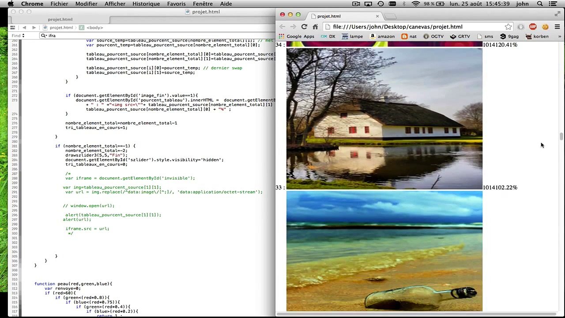Enter Chrome fullscreen with the arrows icon
Viewport: 565px width, 318px height.
click(x=557, y=14)
